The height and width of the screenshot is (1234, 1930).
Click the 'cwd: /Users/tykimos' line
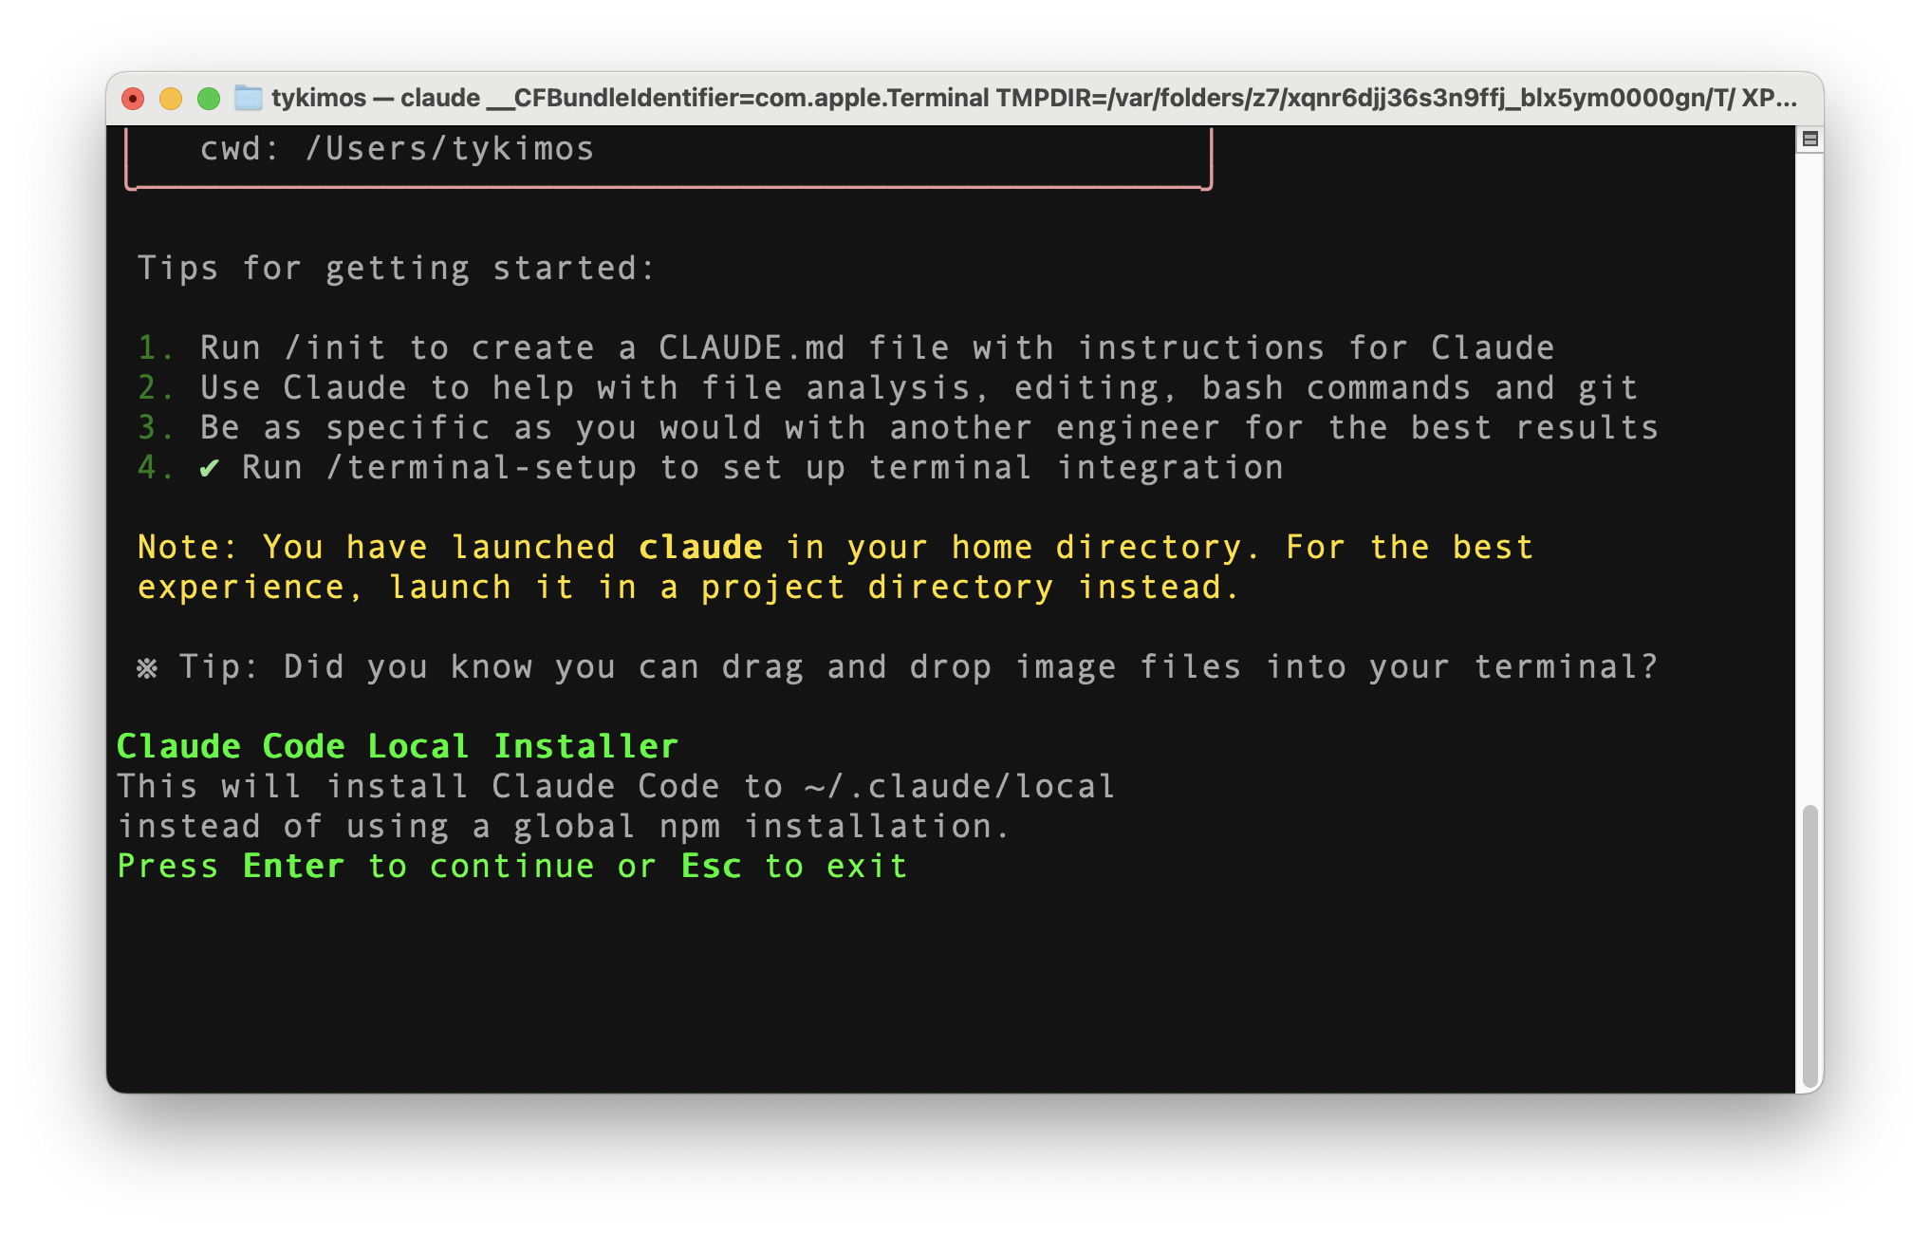[x=397, y=149]
